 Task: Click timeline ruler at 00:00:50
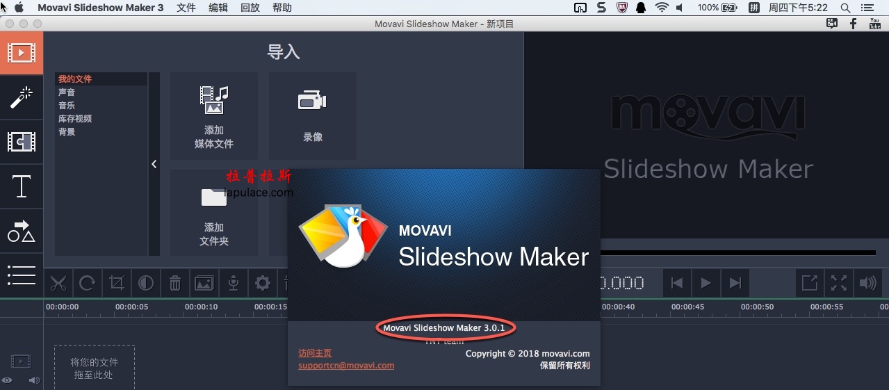point(757,307)
